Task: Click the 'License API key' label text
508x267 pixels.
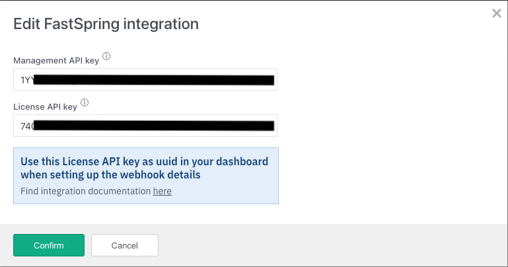Action: pos(45,106)
